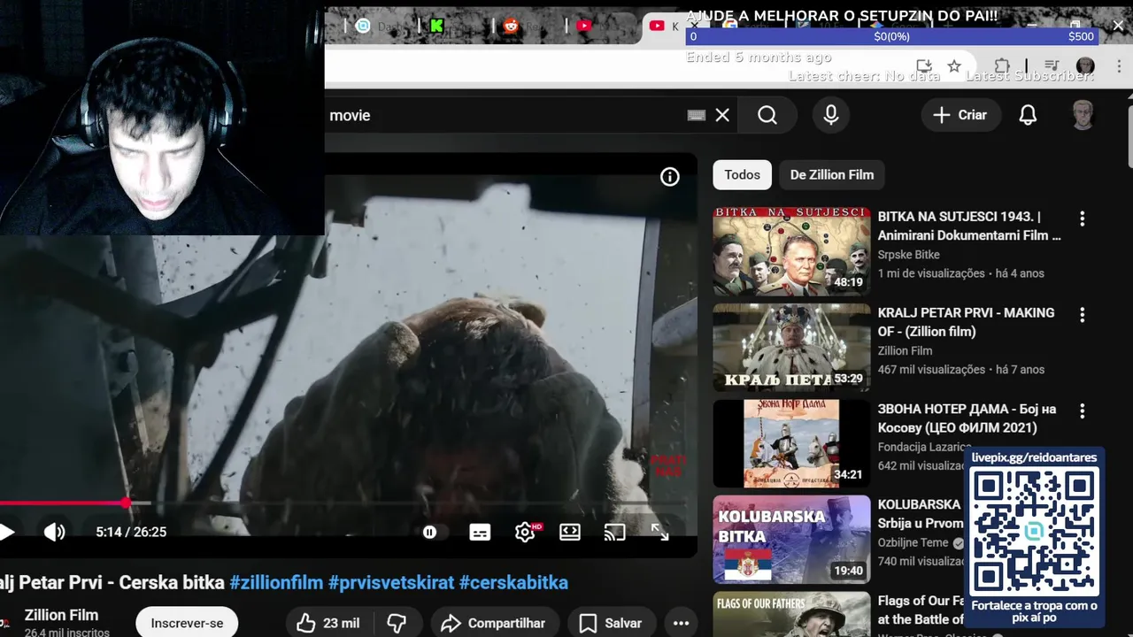Click the #prvisvetskirat hashtag
Screen dimensions: 1133x637
(x=390, y=583)
